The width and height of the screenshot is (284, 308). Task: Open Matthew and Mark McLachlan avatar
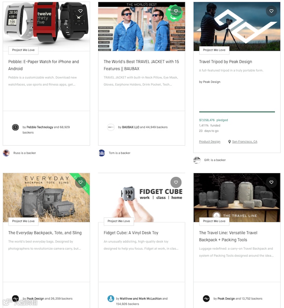coord(111,298)
